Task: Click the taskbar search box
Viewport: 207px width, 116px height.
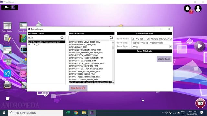Action: (x=36, y=113)
